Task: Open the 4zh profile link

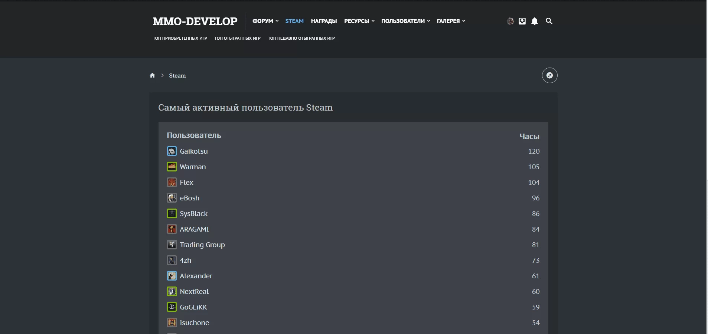Action: tap(185, 260)
